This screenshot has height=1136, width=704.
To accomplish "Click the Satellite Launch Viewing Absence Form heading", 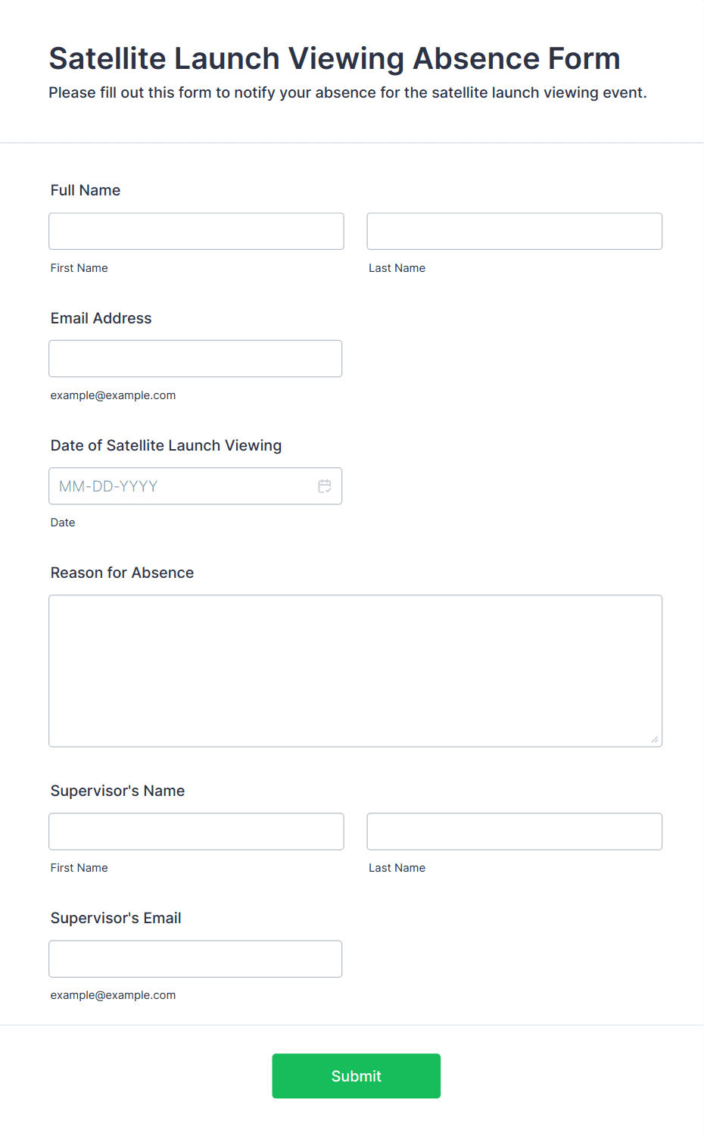I will tap(335, 58).
